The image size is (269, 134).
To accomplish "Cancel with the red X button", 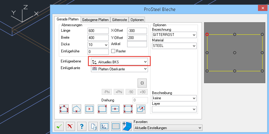I will (x=70, y=126).
